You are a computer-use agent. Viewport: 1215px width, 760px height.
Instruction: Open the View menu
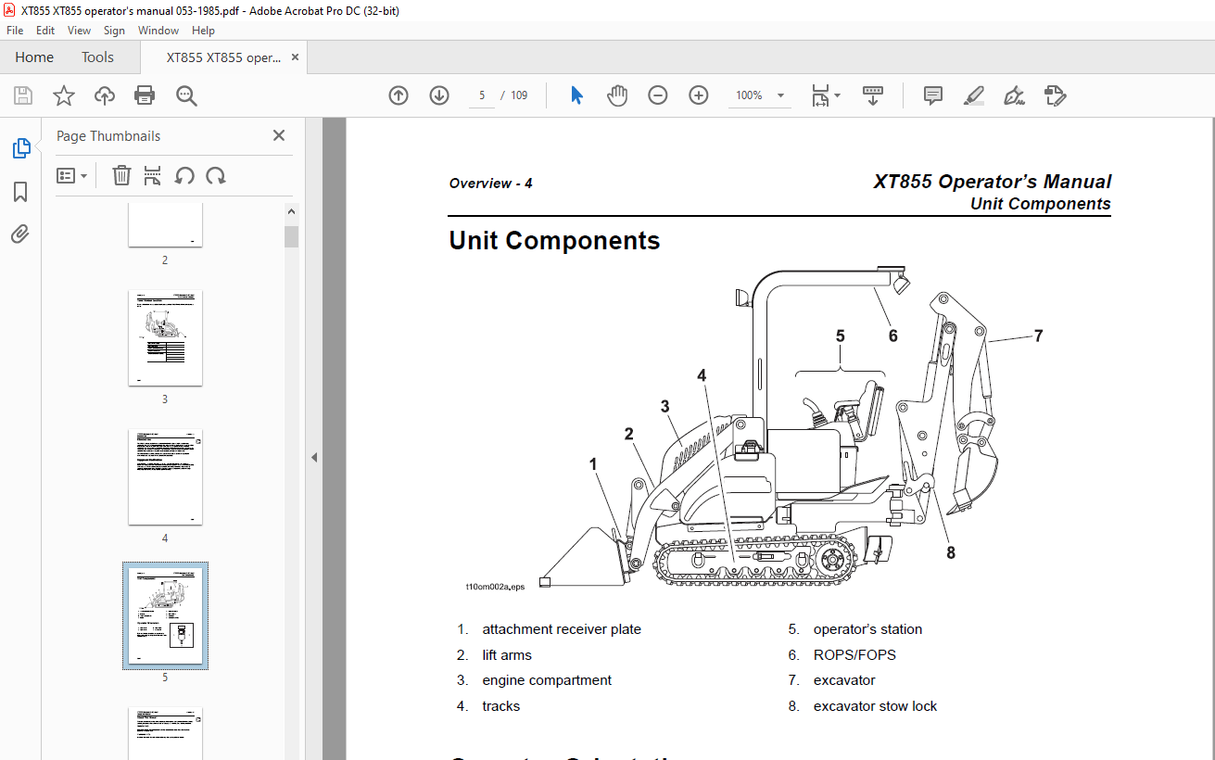point(79,31)
